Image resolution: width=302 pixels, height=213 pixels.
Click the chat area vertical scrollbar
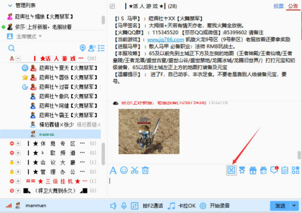[299, 155]
